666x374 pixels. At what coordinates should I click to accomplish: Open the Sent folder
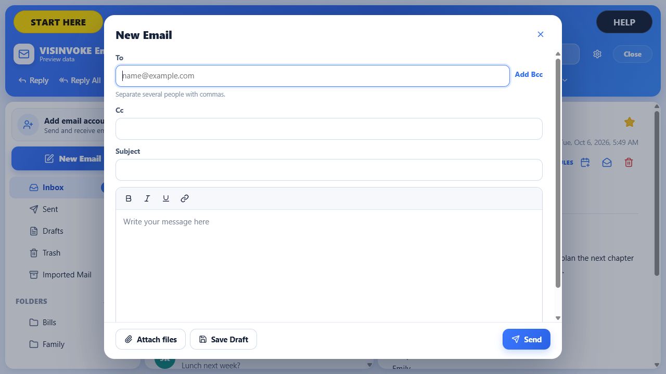click(x=57, y=209)
